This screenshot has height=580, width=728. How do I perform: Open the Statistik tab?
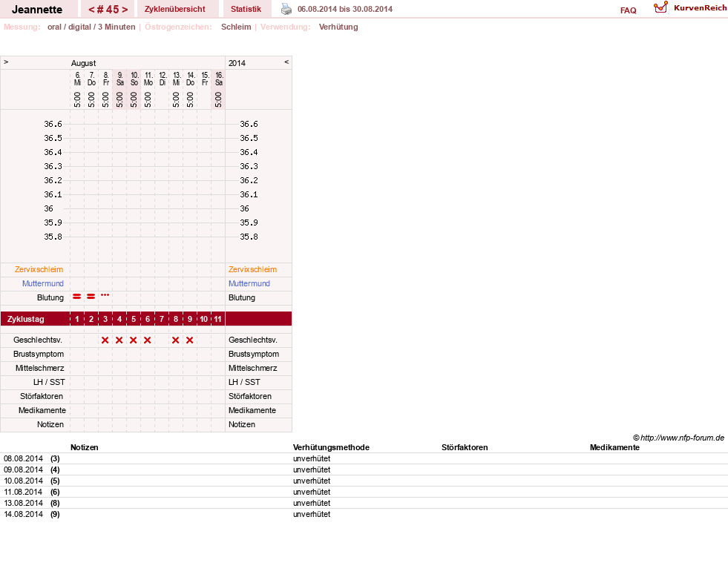[x=246, y=9]
